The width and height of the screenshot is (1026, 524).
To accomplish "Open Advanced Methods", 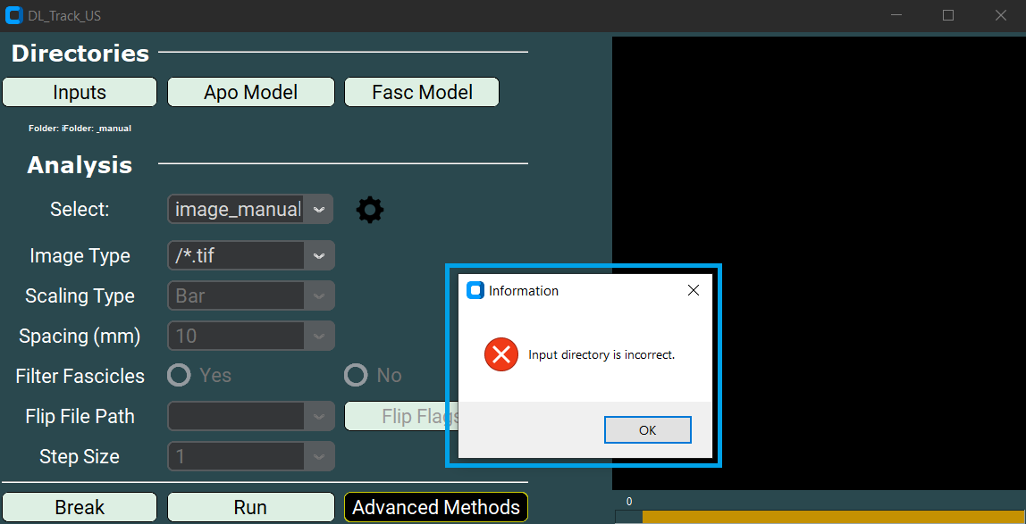I will (436, 507).
